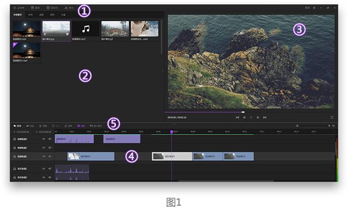The width and height of the screenshot is (348, 207).
Task: Click the zoom-out icon left of zoom slider
Action: coord(297,126)
